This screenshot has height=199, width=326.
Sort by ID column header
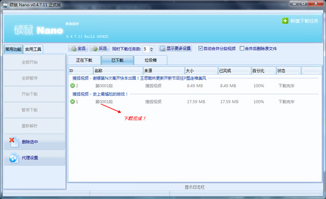click(x=80, y=70)
